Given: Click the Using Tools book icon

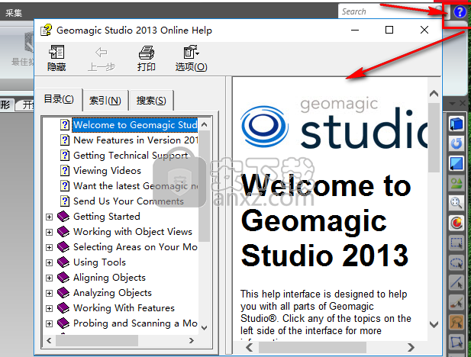Looking at the screenshot, I should click(63, 262).
